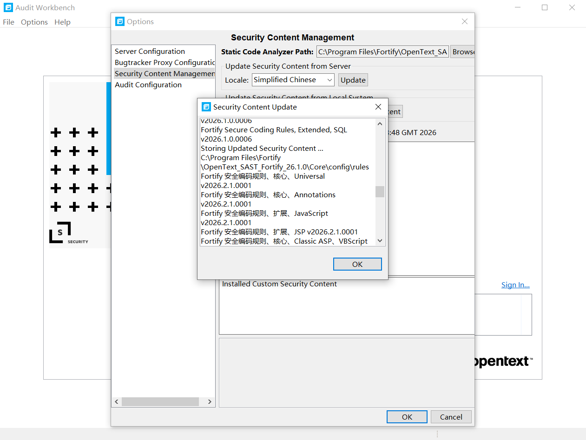586x440 pixels.
Task: Close the Options dialog
Action: [465, 21]
